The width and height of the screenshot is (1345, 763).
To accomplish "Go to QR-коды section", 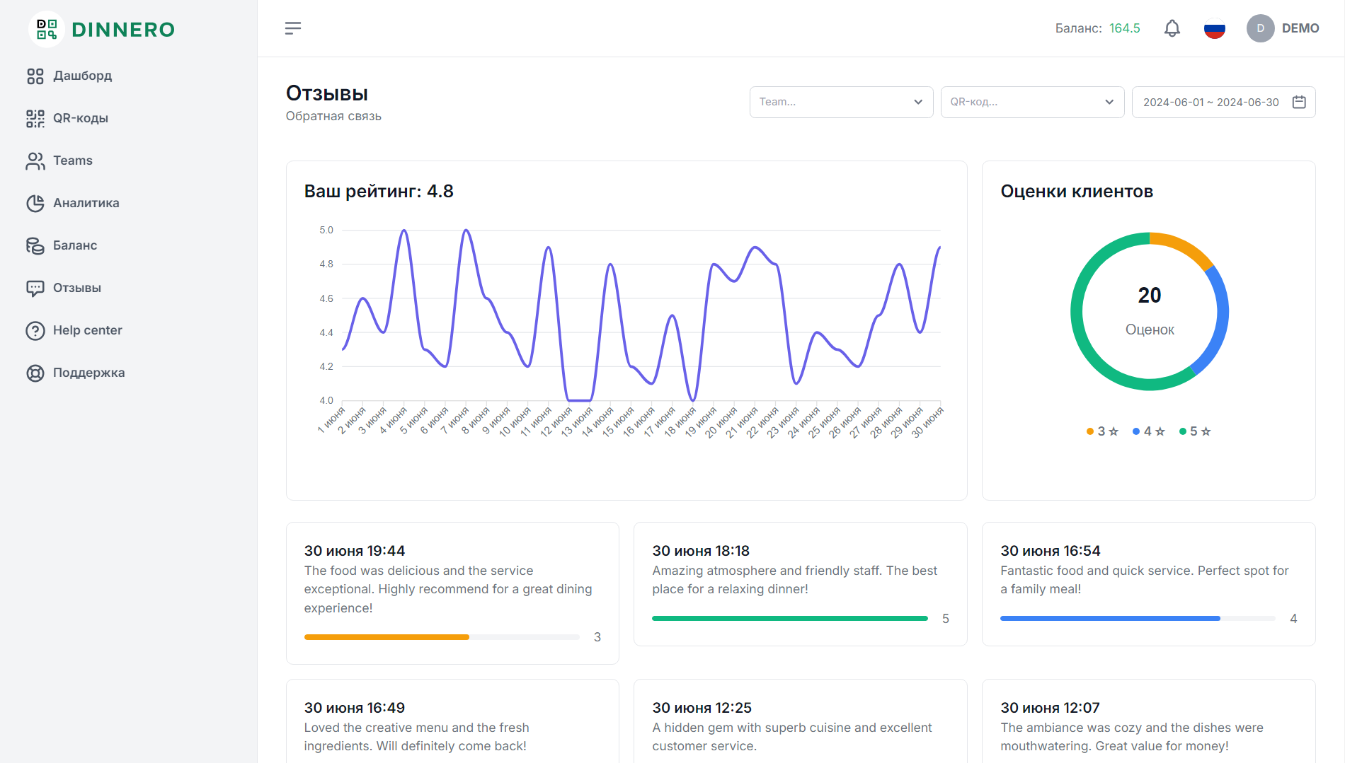I will click(81, 118).
